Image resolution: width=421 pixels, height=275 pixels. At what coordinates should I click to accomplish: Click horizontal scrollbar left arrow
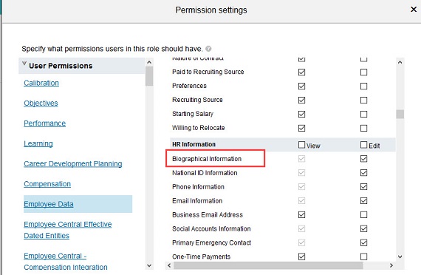pyautogui.click(x=169, y=265)
